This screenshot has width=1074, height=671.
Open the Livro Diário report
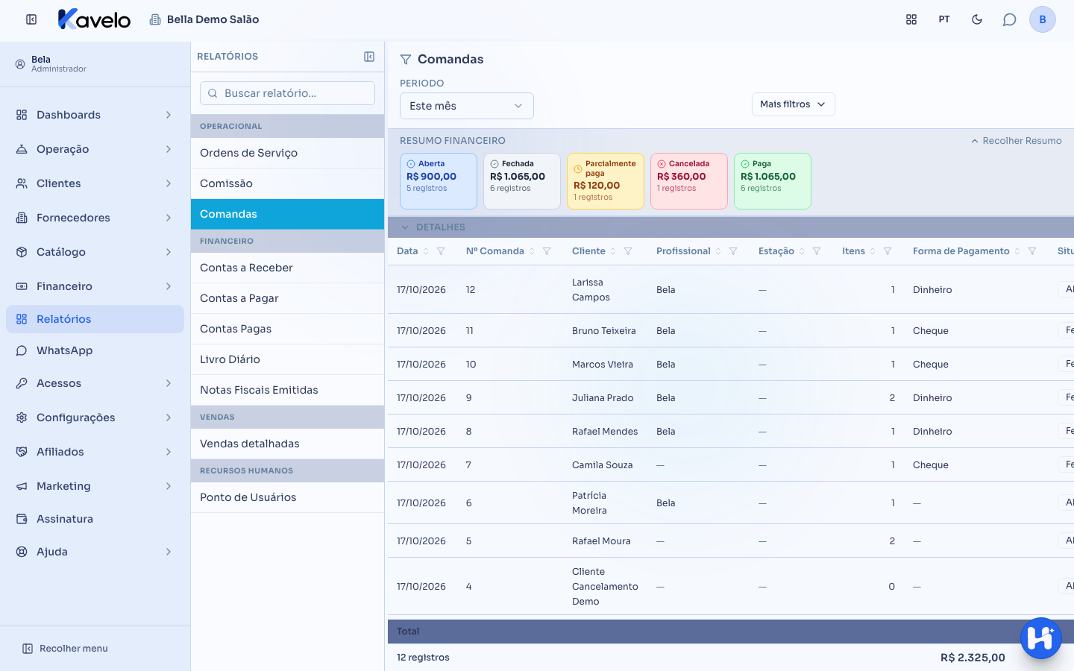[287, 359]
